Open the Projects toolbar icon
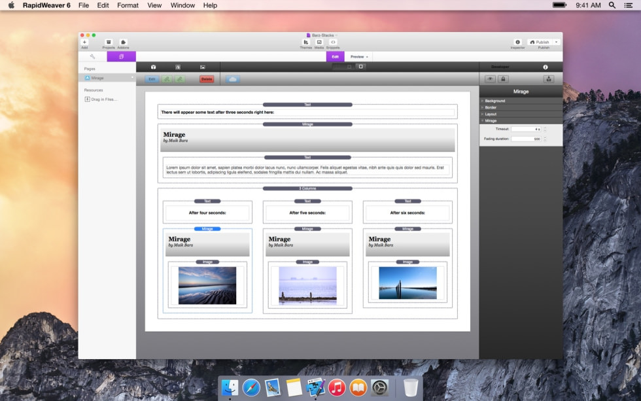This screenshot has height=401, width=641. (x=109, y=42)
